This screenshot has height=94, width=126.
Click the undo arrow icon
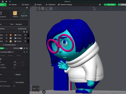[6, 2]
